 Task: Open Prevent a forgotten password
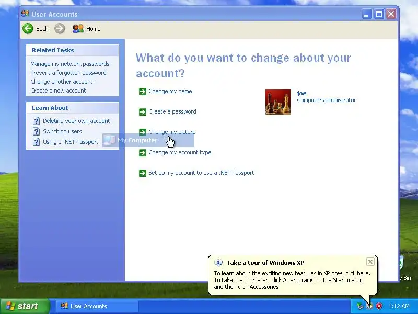(68, 73)
